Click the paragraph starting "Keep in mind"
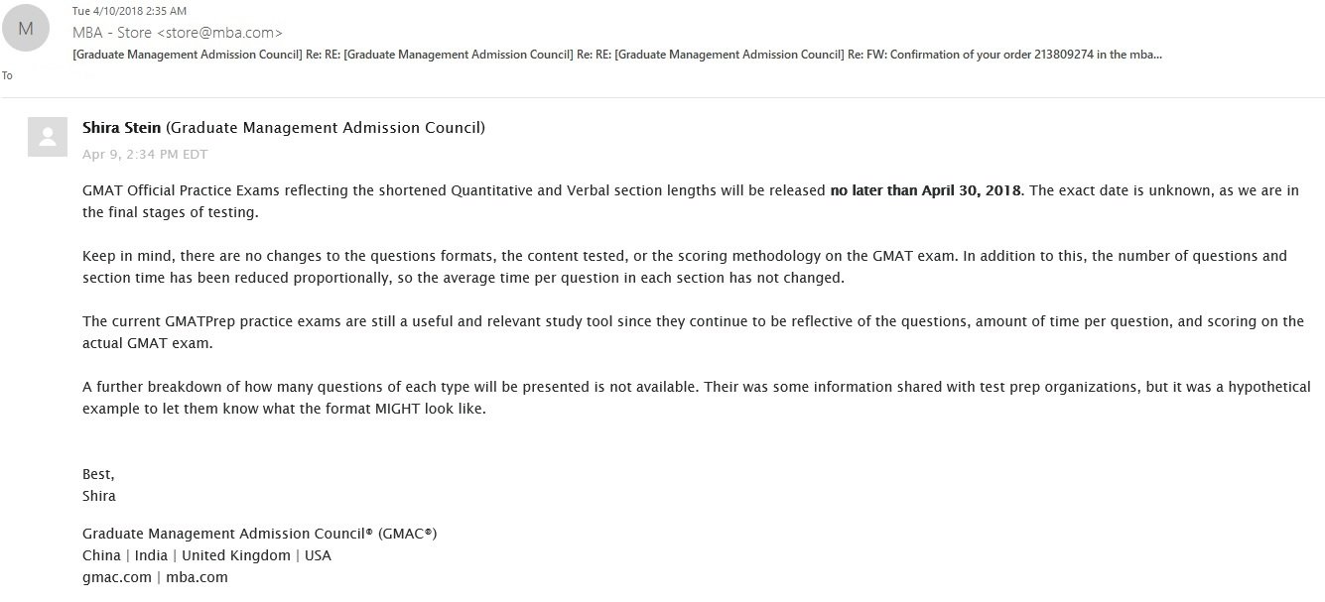The height and width of the screenshot is (602, 1325). tap(685, 267)
